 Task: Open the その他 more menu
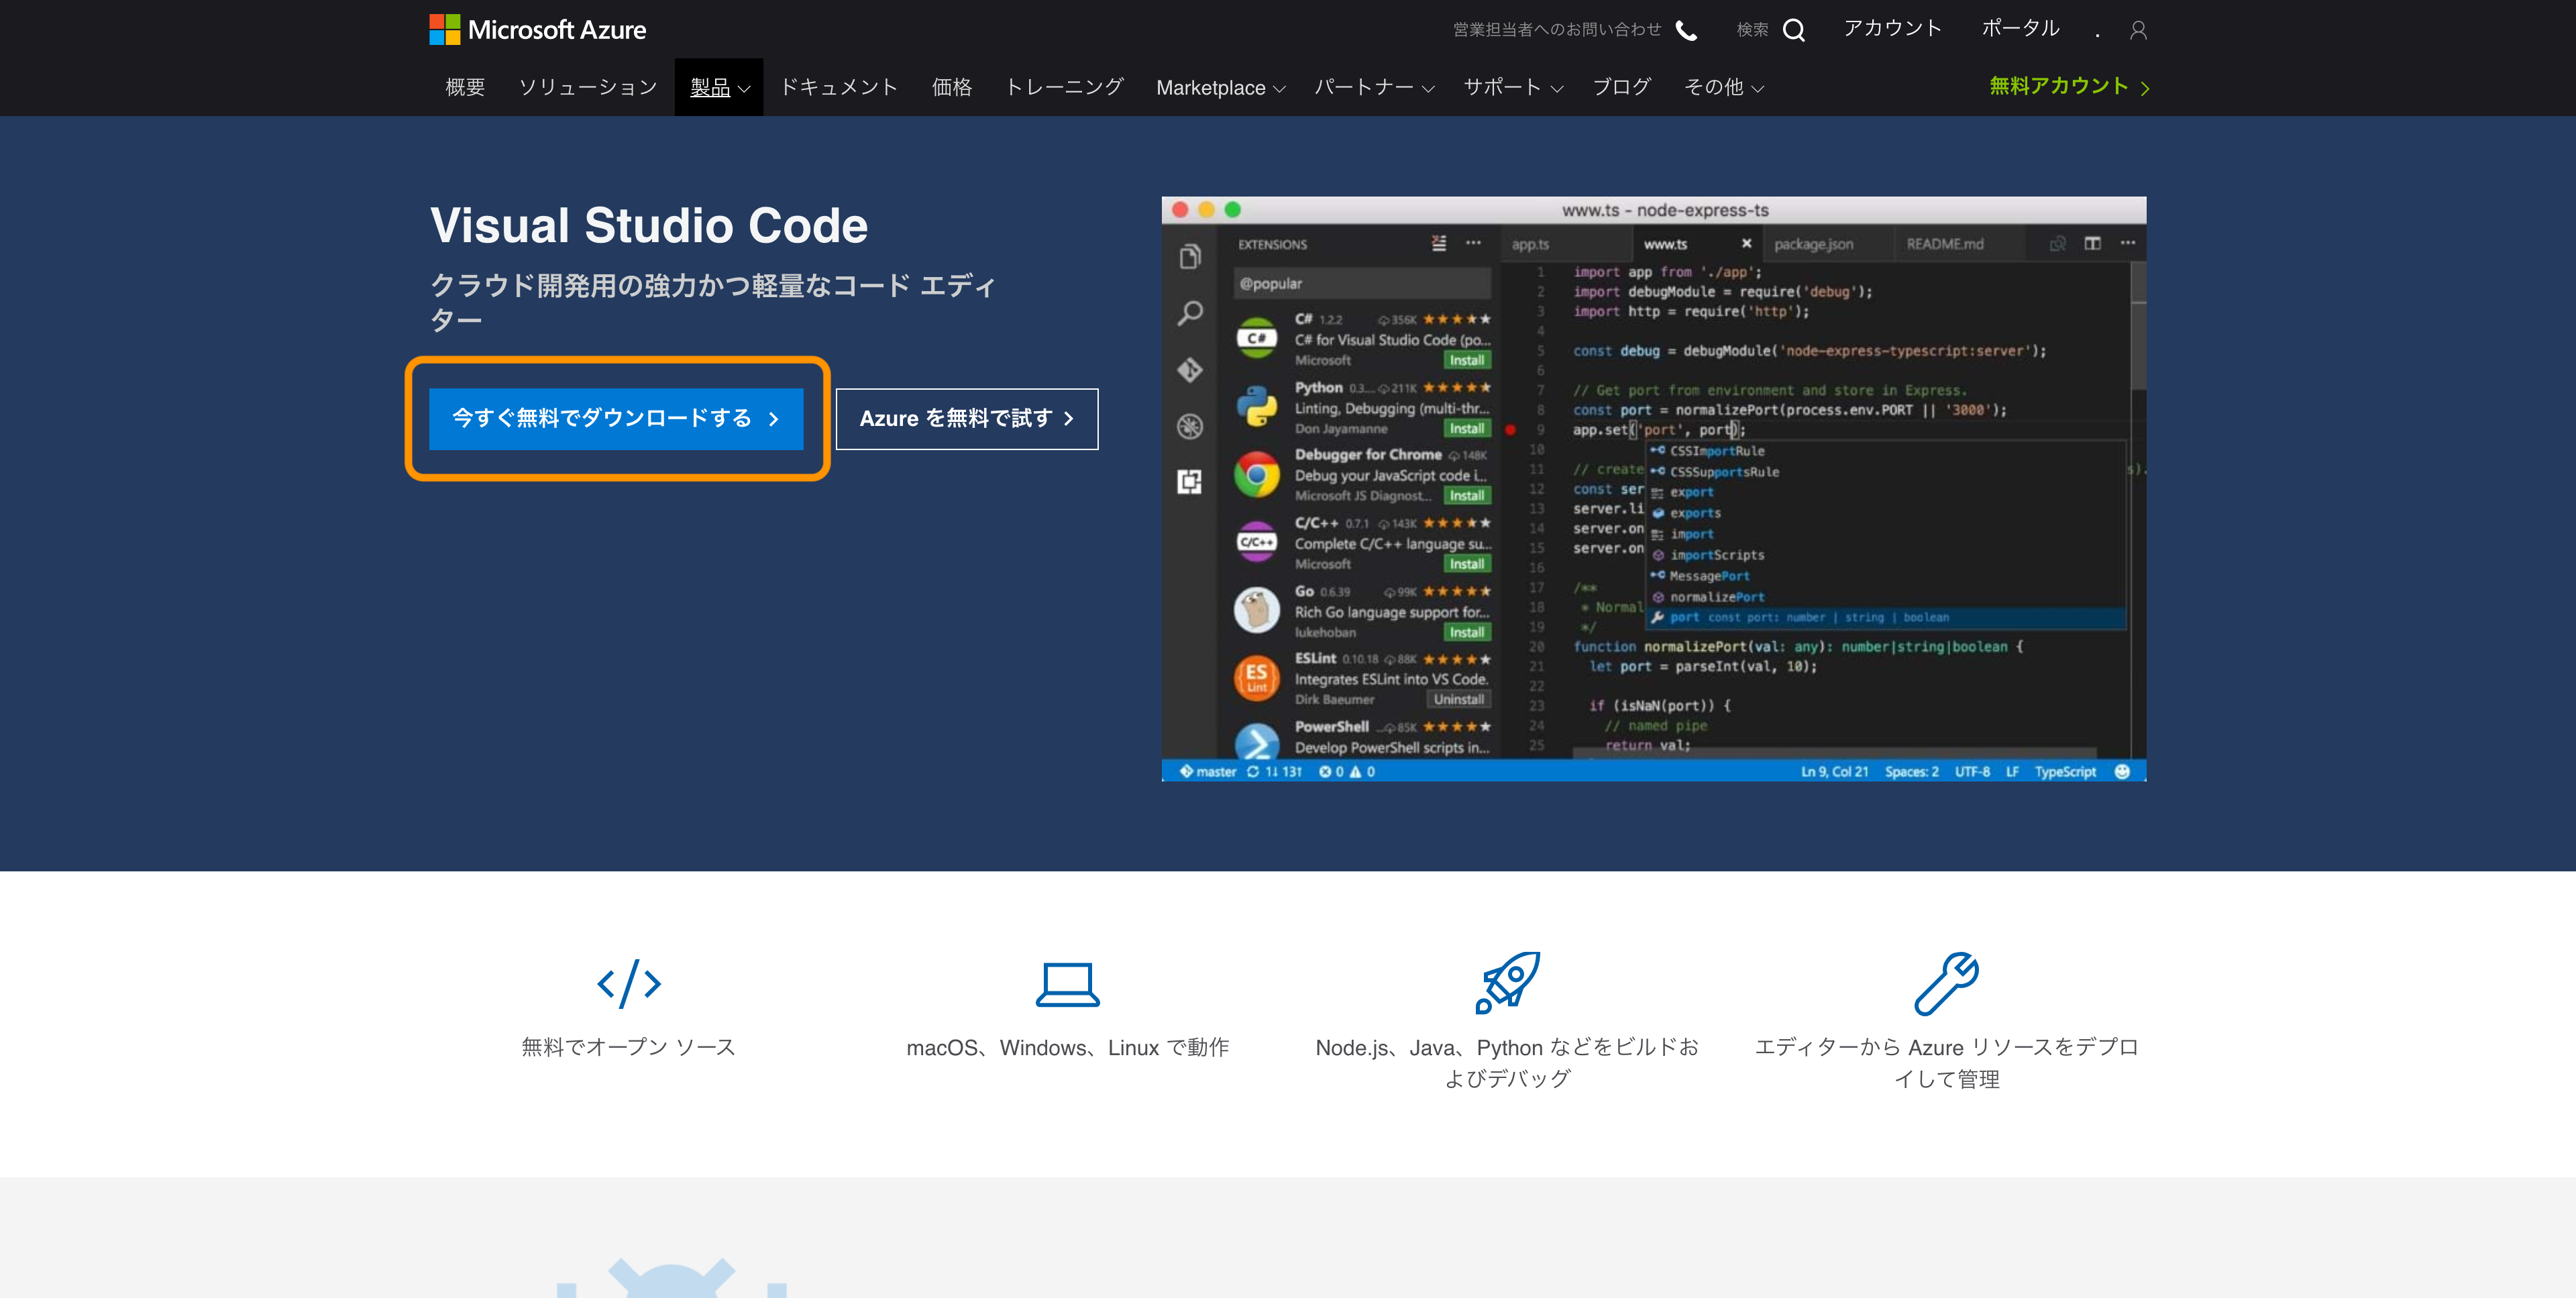tap(1723, 88)
